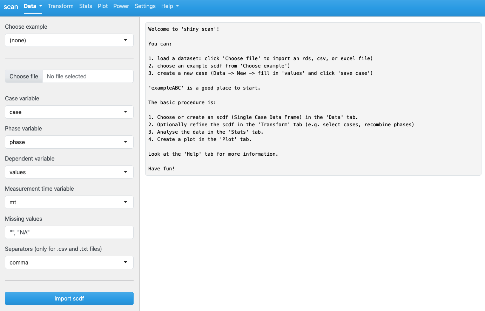Open the Phase variable dropdown
Screen dimensions: 485x311
click(x=69, y=142)
